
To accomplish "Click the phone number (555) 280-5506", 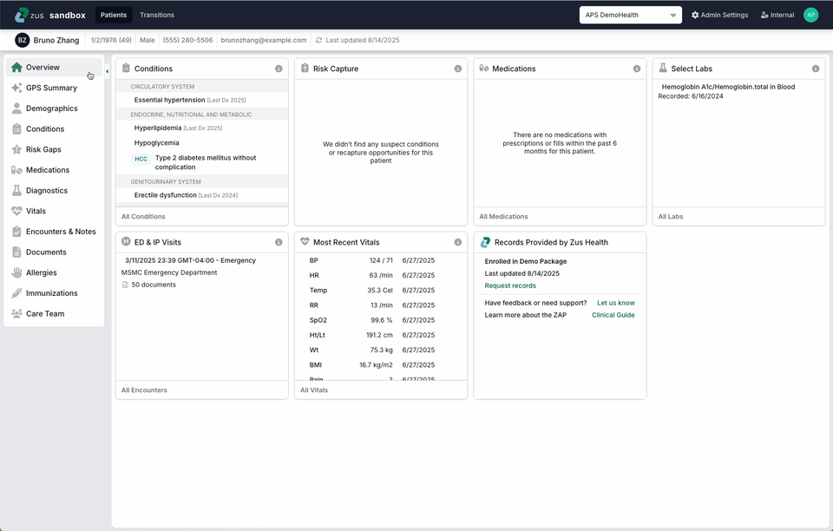I will (187, 41).
